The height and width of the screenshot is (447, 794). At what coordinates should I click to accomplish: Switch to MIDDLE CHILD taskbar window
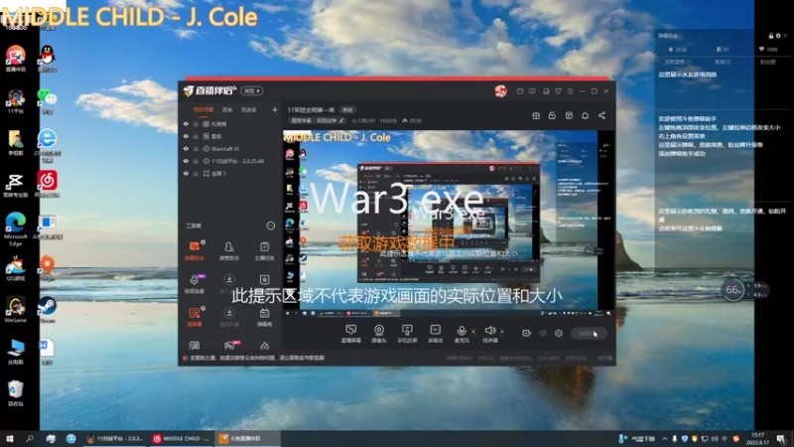(x=182, y=439)
